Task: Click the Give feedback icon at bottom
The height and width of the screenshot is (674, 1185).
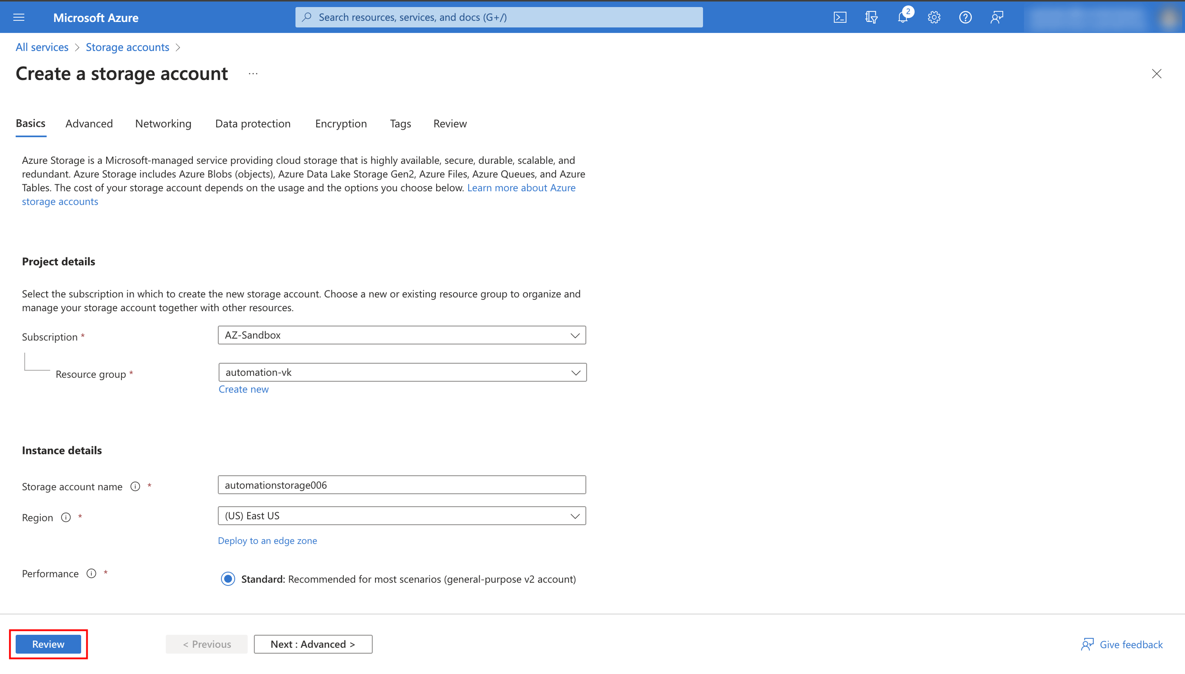Action: tap(1087, 644)
